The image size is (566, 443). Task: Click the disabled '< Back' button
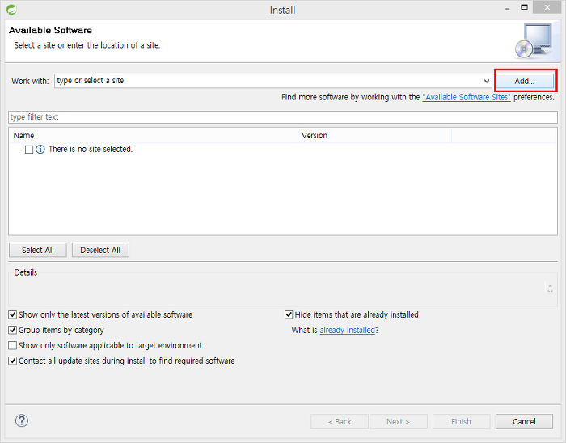pyautogui.click(x=340, y=421)
